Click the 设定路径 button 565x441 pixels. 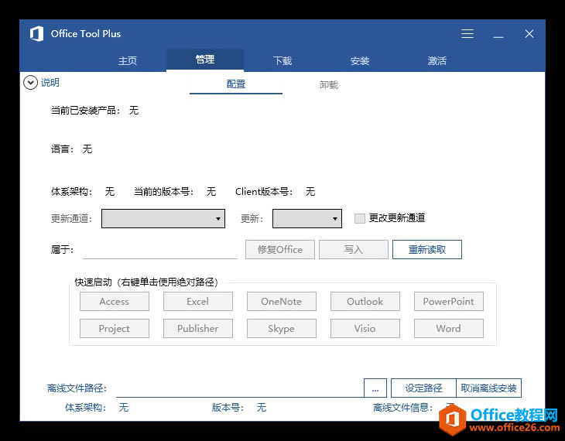pyautogui.click(x=423, y=388)
